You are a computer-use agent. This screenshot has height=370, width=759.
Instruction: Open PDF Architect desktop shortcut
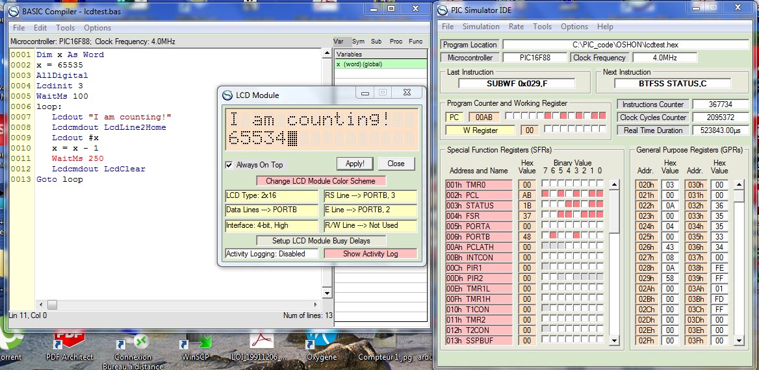pos(70,345)
